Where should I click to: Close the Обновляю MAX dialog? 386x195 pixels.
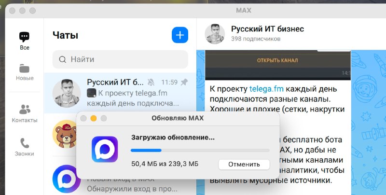[84, 118]
